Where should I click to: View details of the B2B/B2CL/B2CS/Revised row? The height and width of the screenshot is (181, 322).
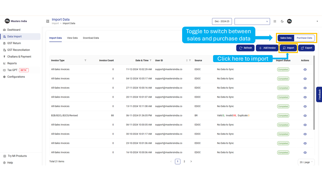tap(305, 116)
